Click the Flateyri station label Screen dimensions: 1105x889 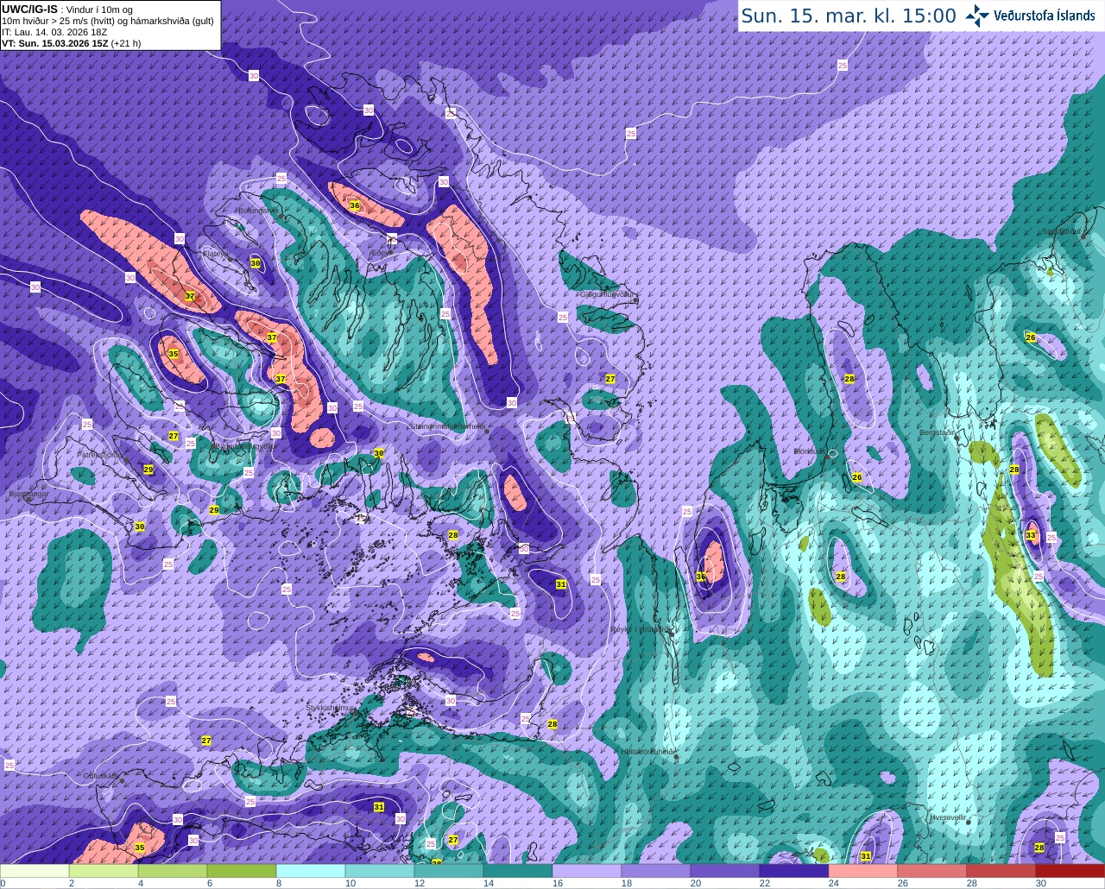[215, 254]
